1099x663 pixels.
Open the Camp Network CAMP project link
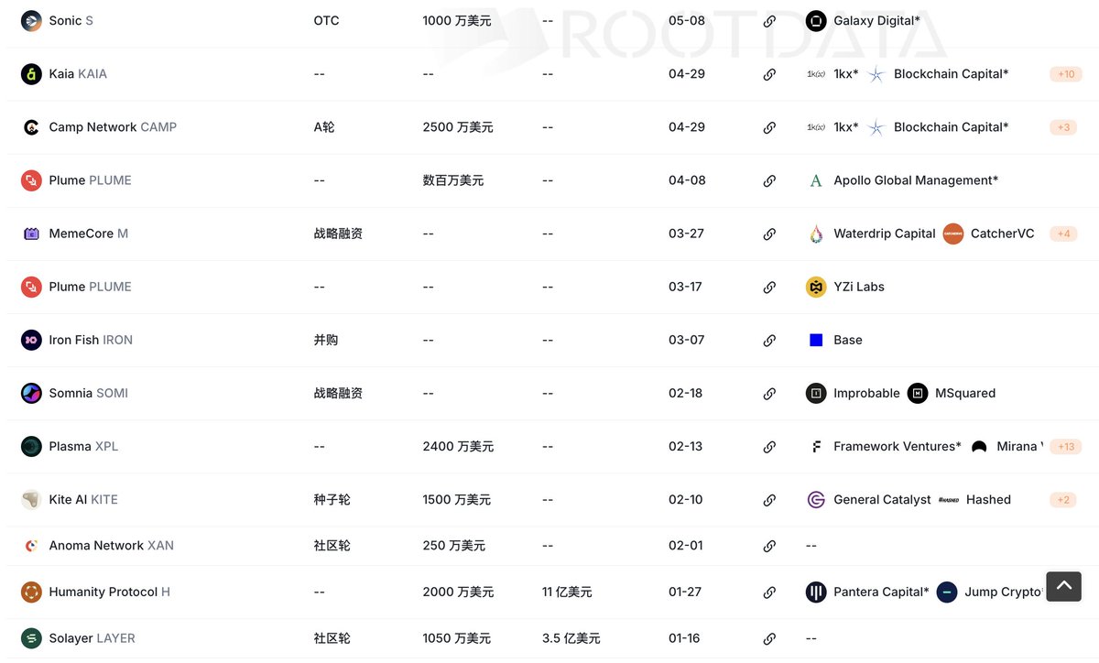point(113,127)
